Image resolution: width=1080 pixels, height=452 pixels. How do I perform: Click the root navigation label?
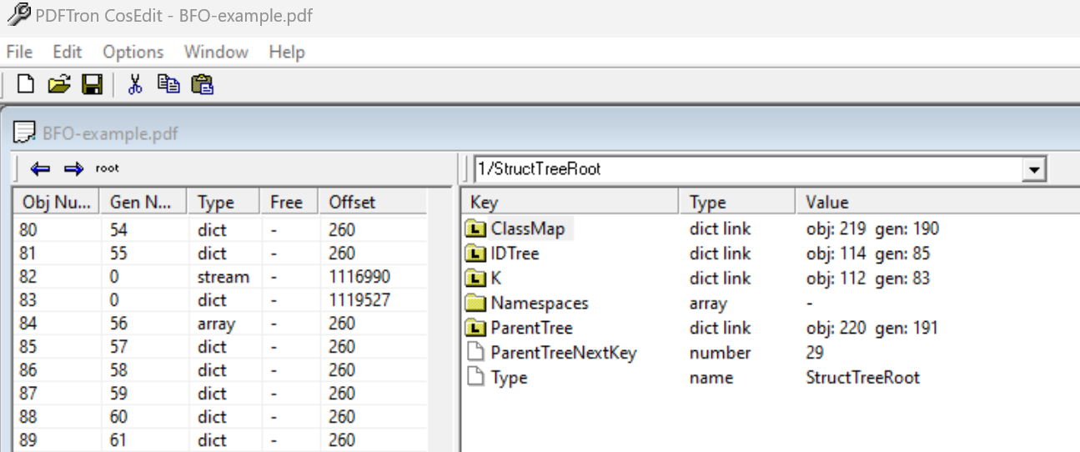pyautogui.click(x=107, y=168)
